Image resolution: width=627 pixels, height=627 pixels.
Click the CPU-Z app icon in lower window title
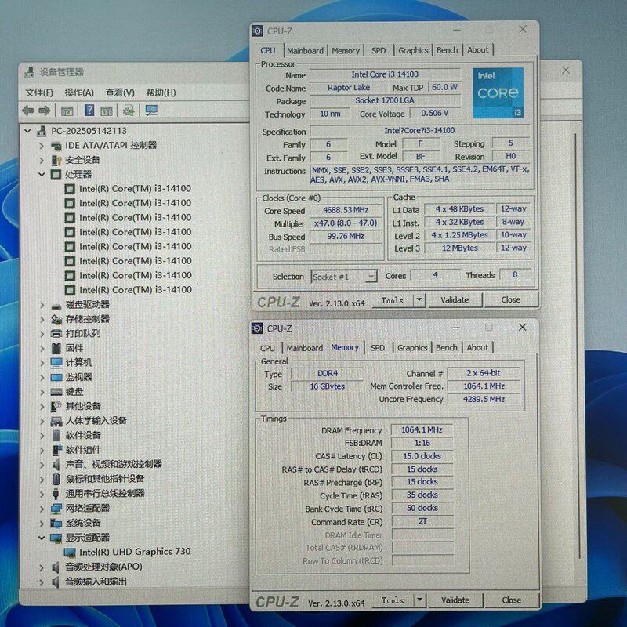[x=257, y=328]
